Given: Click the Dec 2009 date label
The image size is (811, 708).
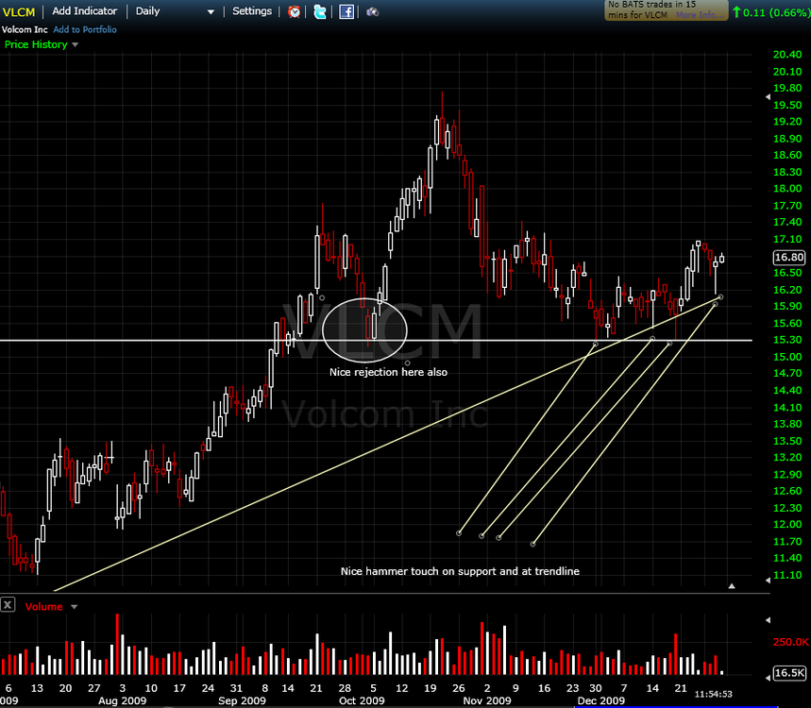Looking at the screenshot, I should pyautogui.click(x=601, y=700).
